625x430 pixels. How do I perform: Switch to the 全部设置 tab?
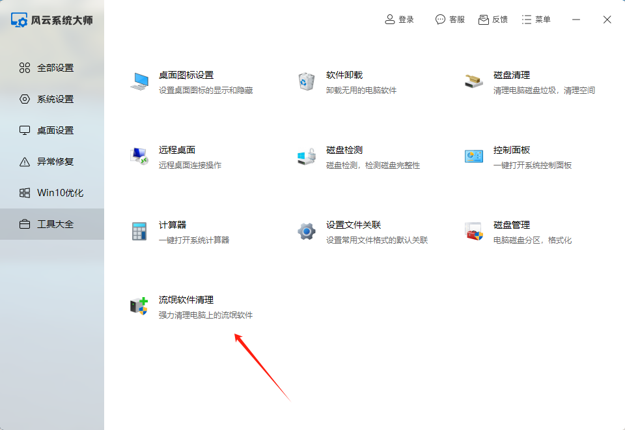coord(52,68)
